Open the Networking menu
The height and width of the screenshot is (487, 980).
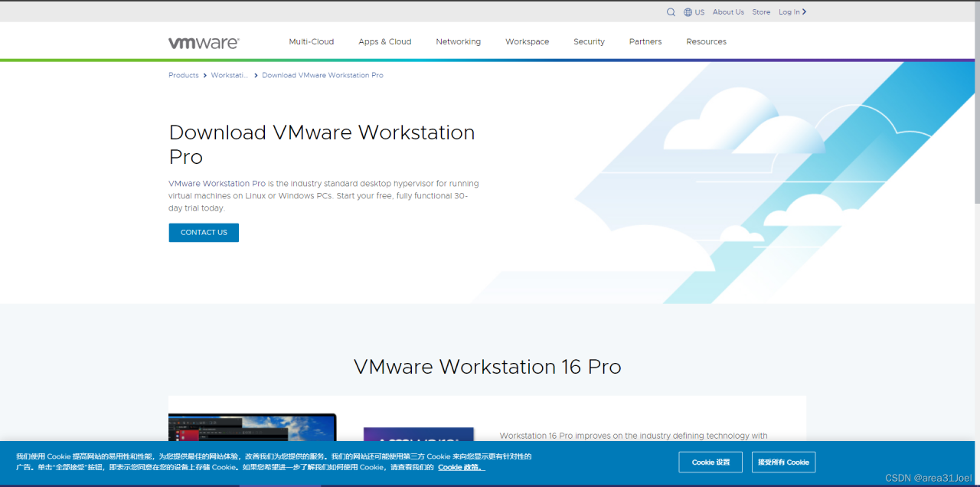459,42
